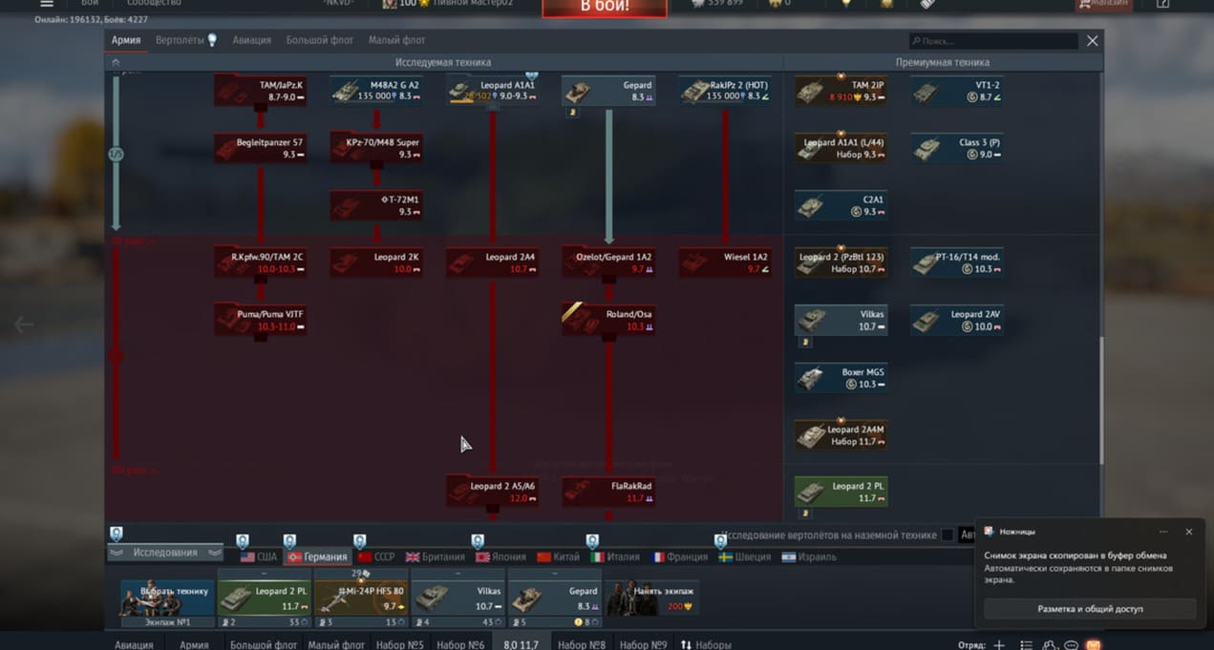Toggle helicopter research on ground vehicles checkbox
The image size is (1214, 650).
(x=947, y=535)
